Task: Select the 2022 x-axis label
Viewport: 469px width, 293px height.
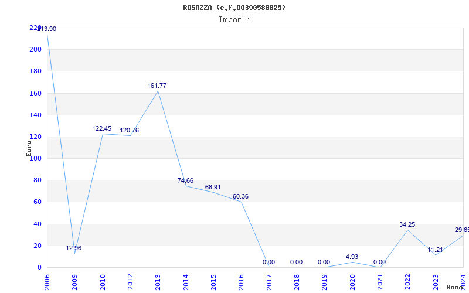Action: click(x=407, y=282)
